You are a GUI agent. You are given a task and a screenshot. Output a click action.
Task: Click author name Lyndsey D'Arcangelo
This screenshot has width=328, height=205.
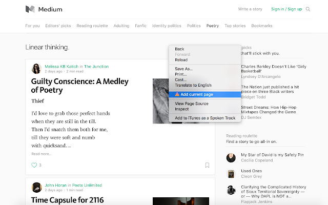click(x=261, y=76)
